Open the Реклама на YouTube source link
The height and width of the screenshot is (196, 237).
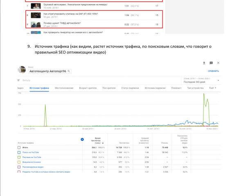point(32,157)
